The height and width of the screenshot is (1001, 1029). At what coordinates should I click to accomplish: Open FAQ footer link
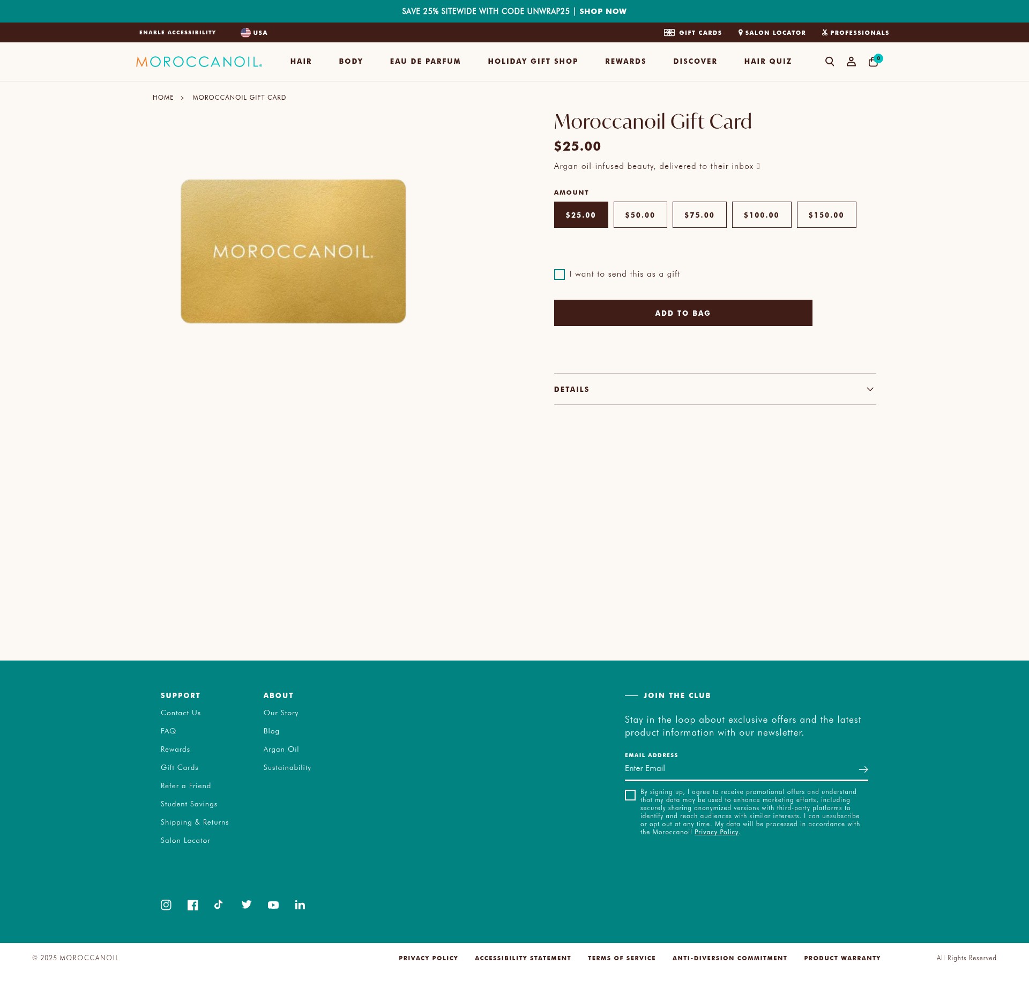click(x=168, y=731)
